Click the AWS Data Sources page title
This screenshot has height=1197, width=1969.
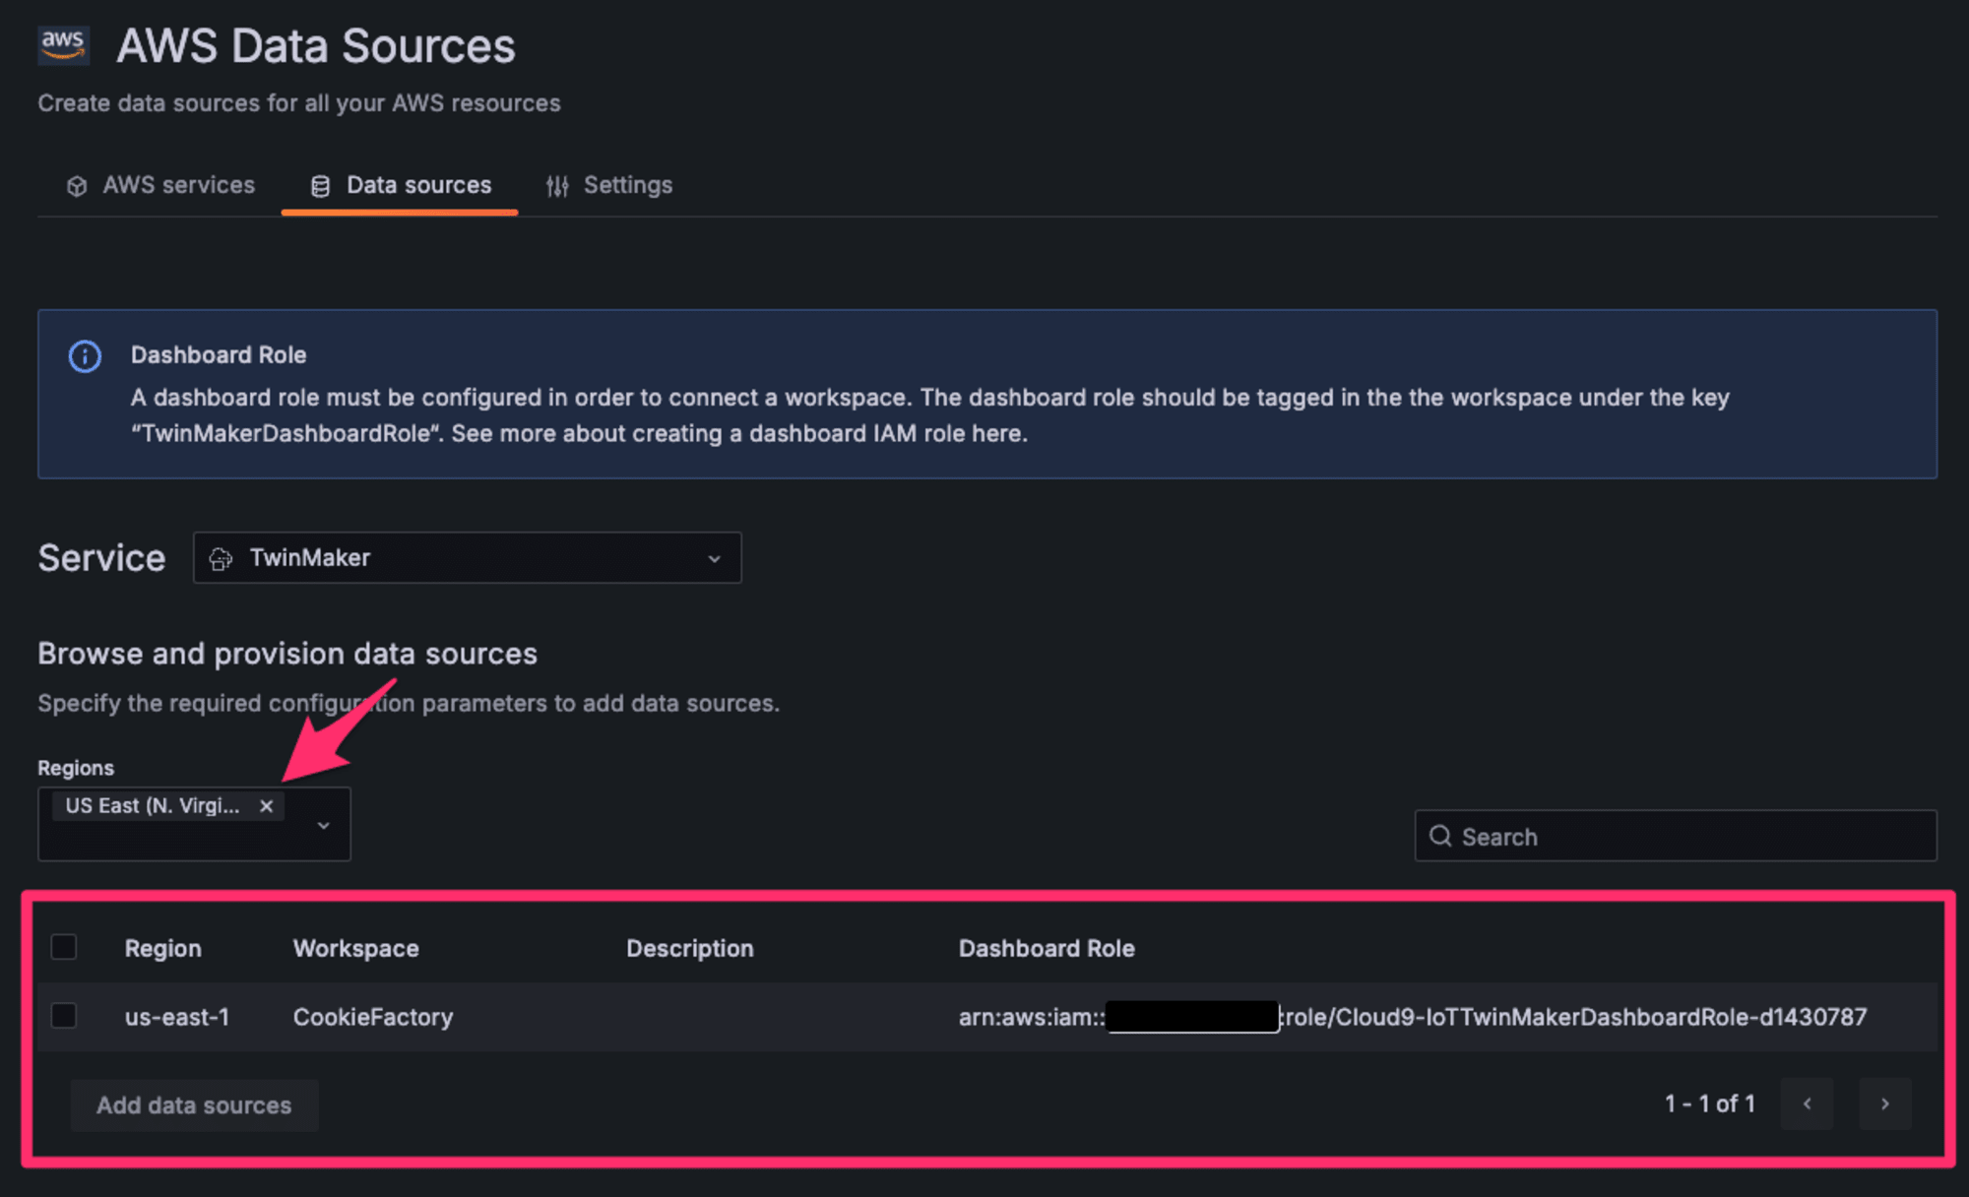click(316, 46)
